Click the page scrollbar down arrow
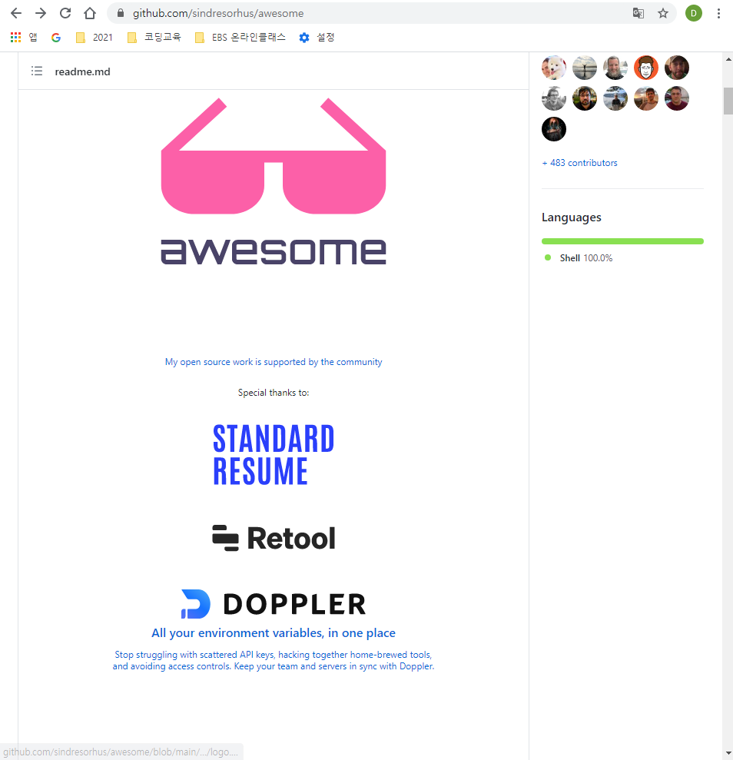733x760 pixels. 728,754
